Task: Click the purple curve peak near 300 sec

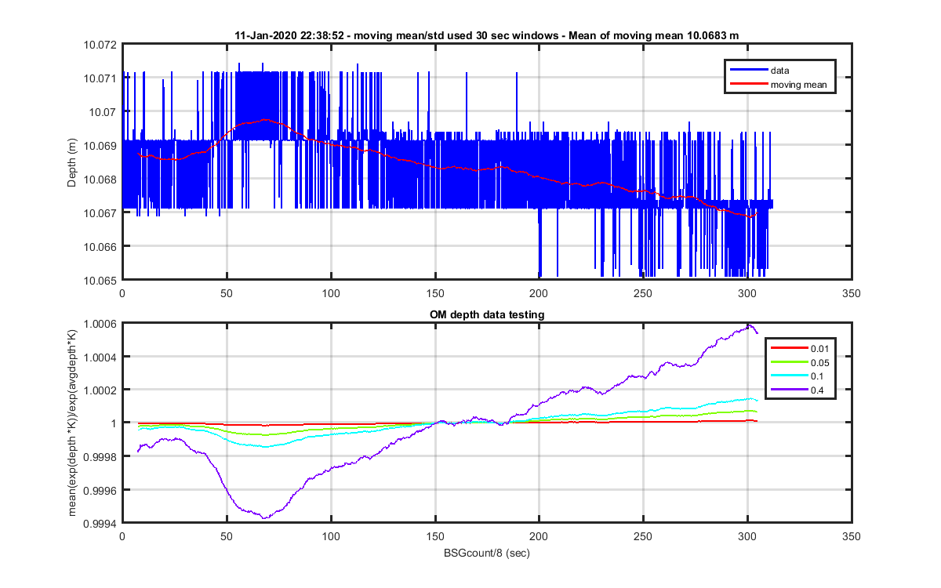Action: coord(749,325)
